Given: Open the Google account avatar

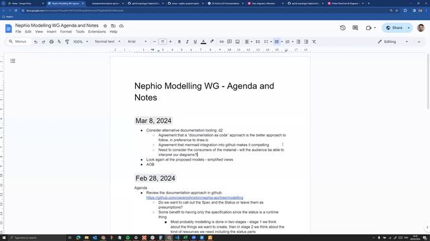Looking at the screenshot, I should 421,28.
